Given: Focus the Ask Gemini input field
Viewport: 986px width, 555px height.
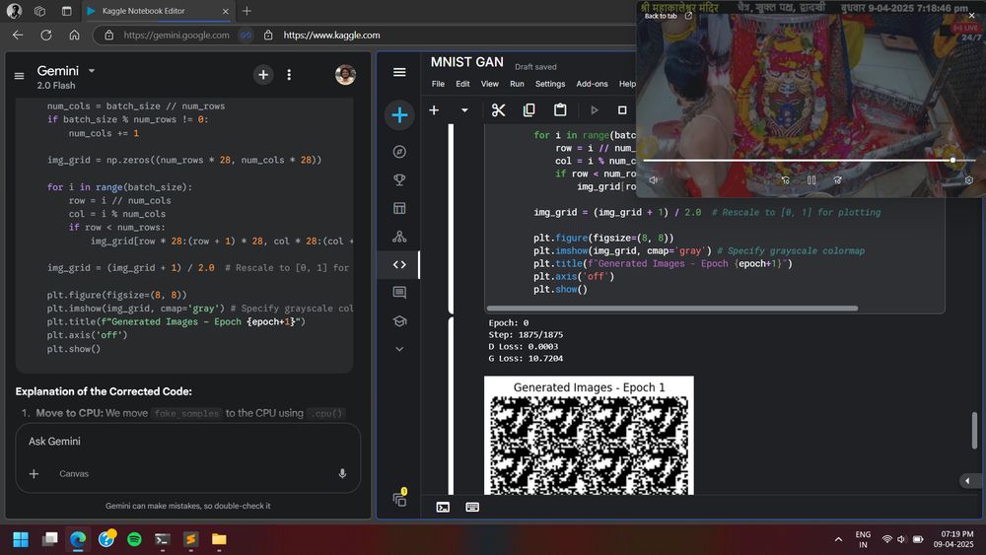Looking at the screenshot, I should [x=187, y=442].
